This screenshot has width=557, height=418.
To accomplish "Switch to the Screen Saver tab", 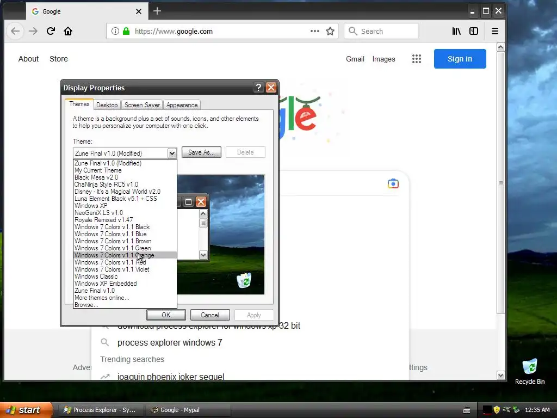I will (142, 105).
